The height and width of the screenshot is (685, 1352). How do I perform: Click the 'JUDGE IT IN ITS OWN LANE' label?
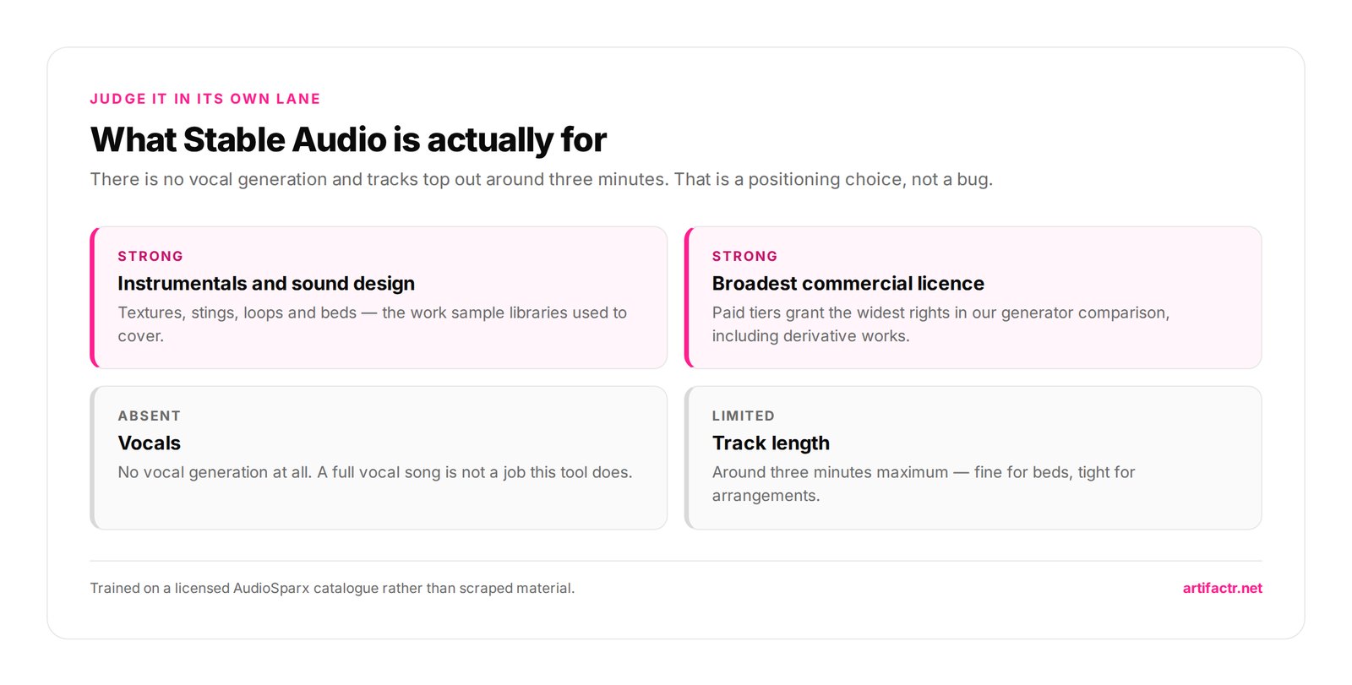coord(205,99)
